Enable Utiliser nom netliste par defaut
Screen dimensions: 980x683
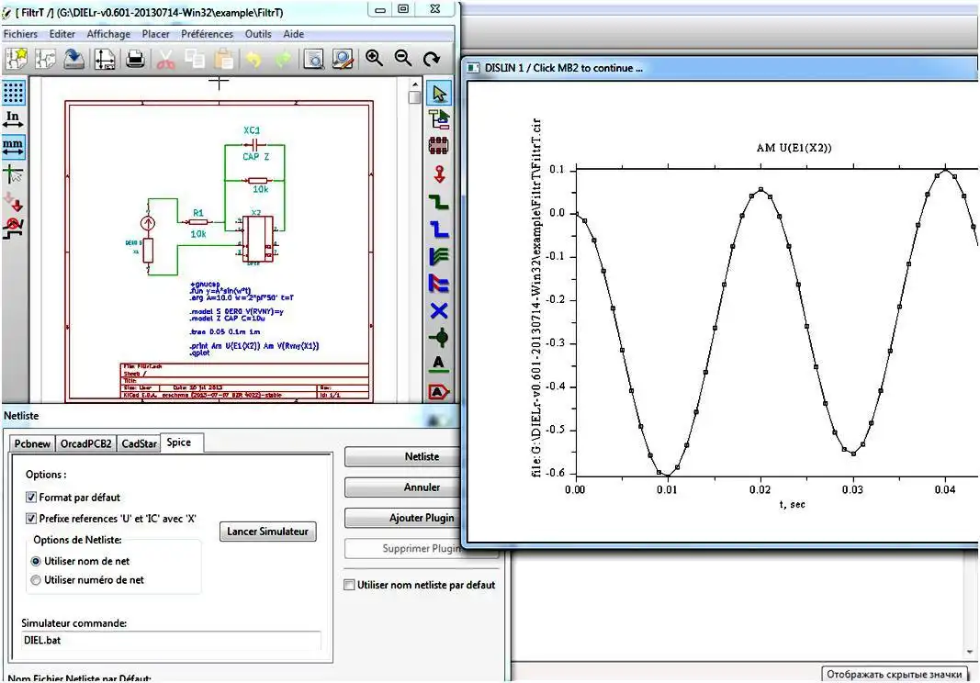coord(349,585)
